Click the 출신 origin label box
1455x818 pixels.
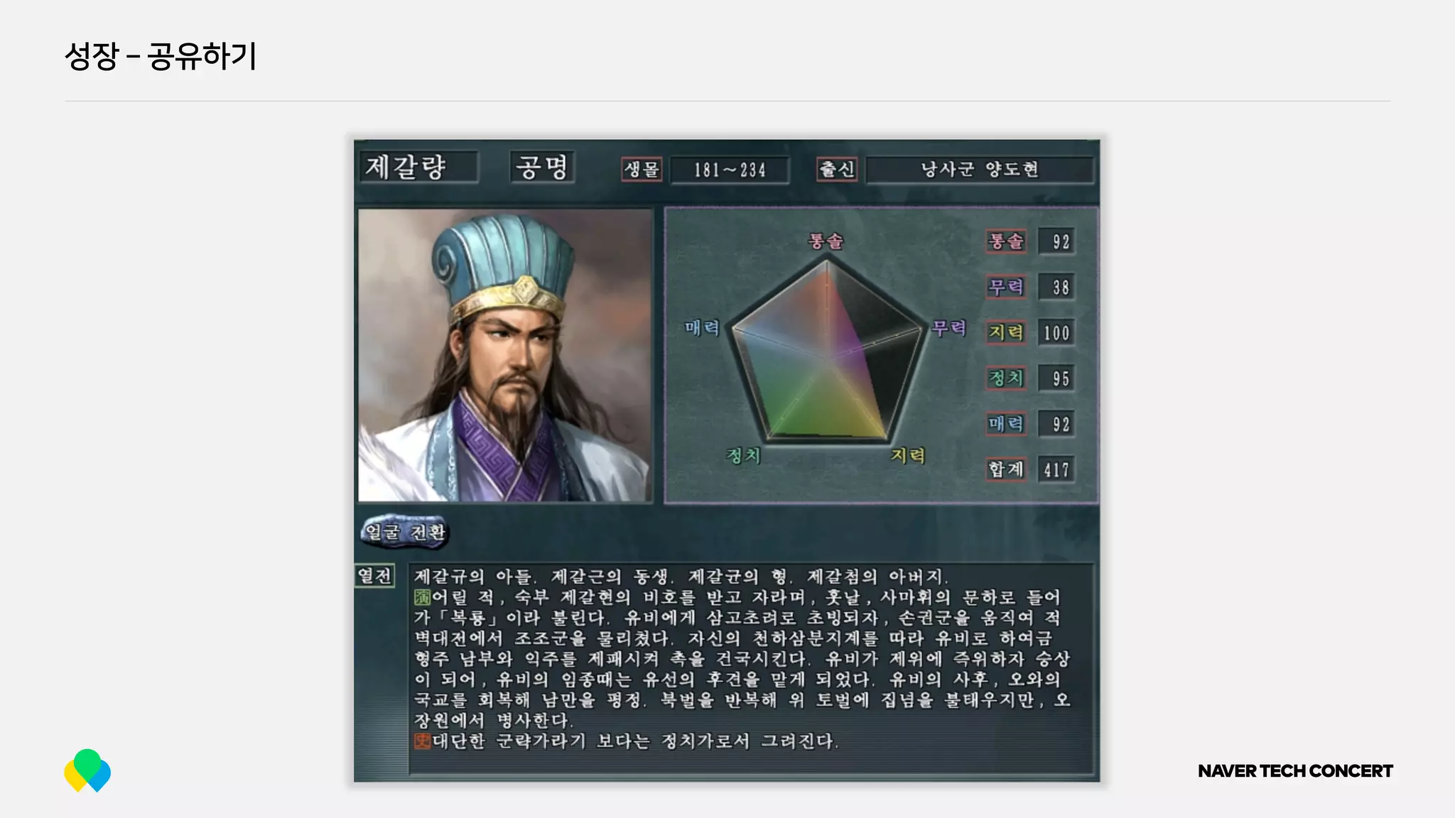point(837,169)
